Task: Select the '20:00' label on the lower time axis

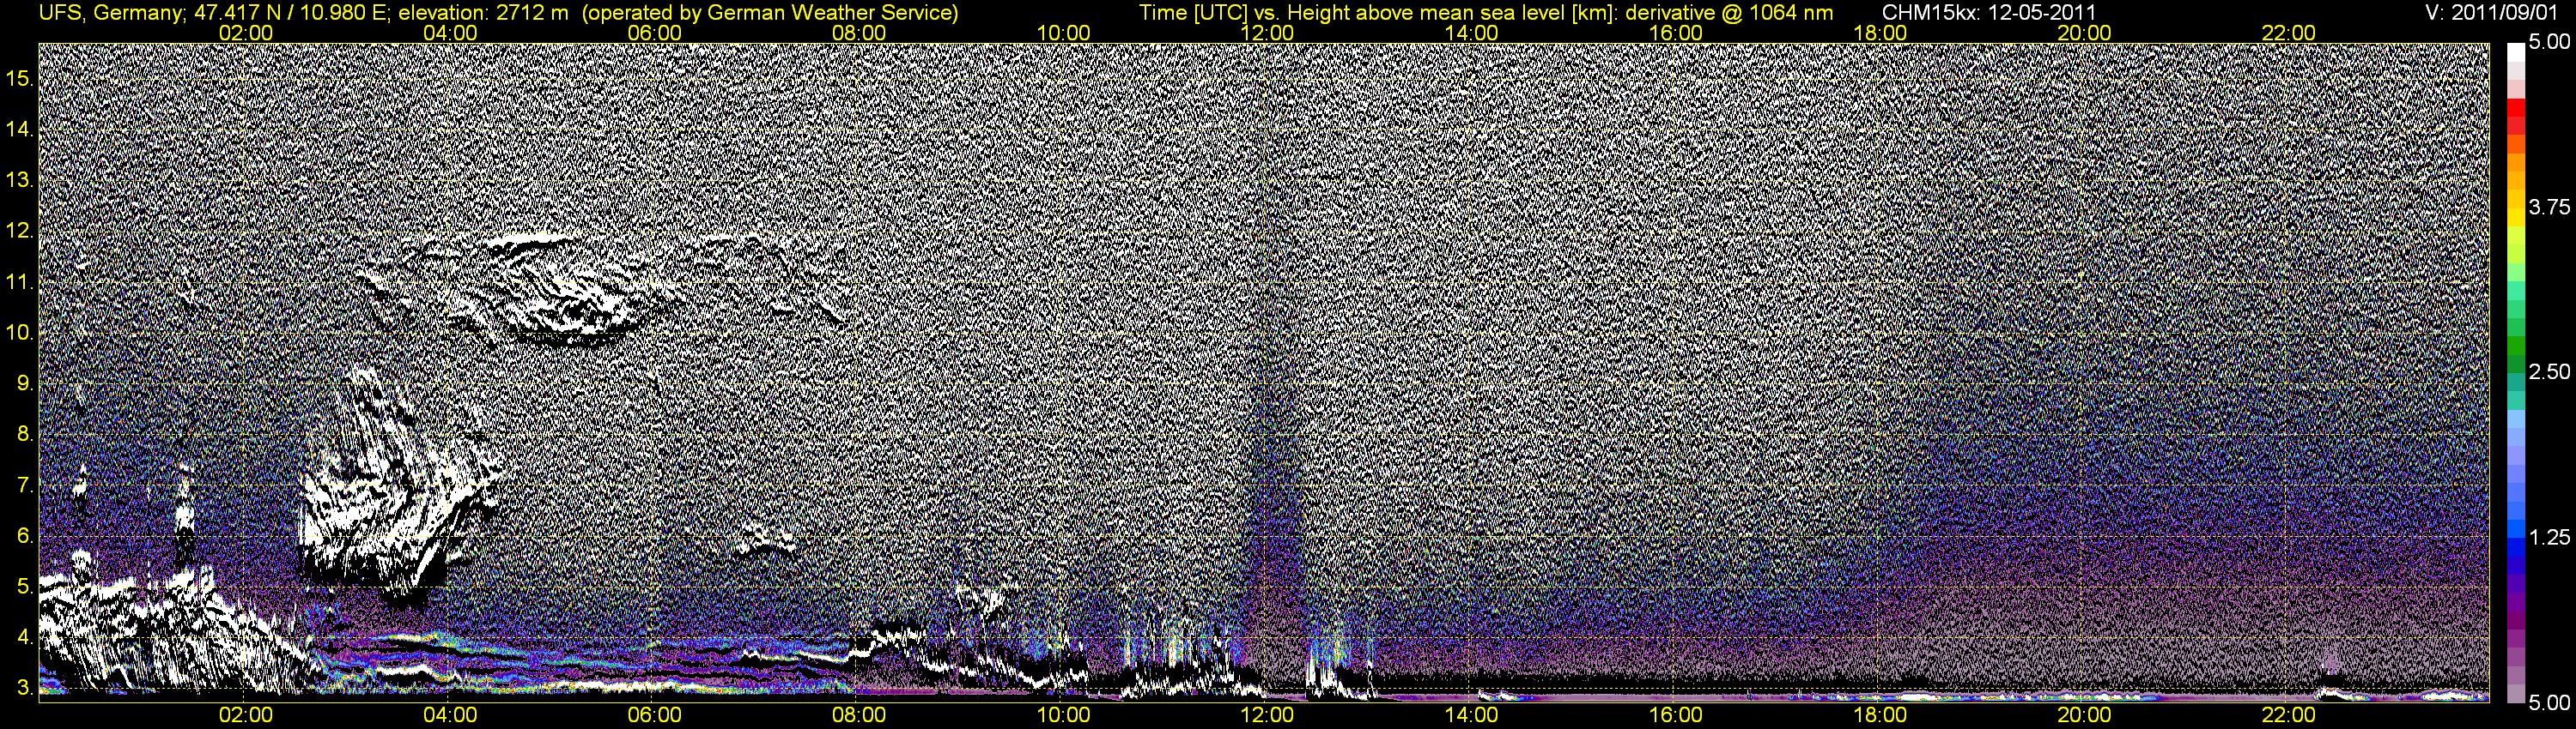Action: [x=2084, y=715]
